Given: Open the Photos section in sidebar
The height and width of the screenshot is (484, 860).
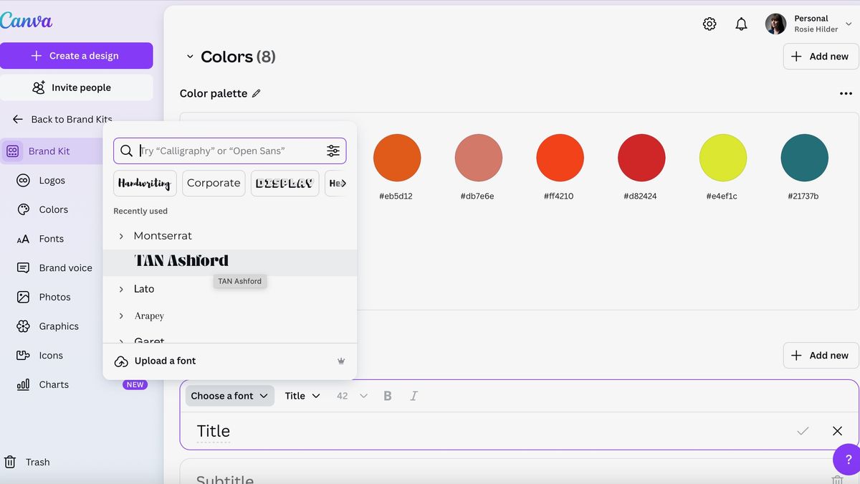Looking at the screenshot, I should (x=52, y=296).
